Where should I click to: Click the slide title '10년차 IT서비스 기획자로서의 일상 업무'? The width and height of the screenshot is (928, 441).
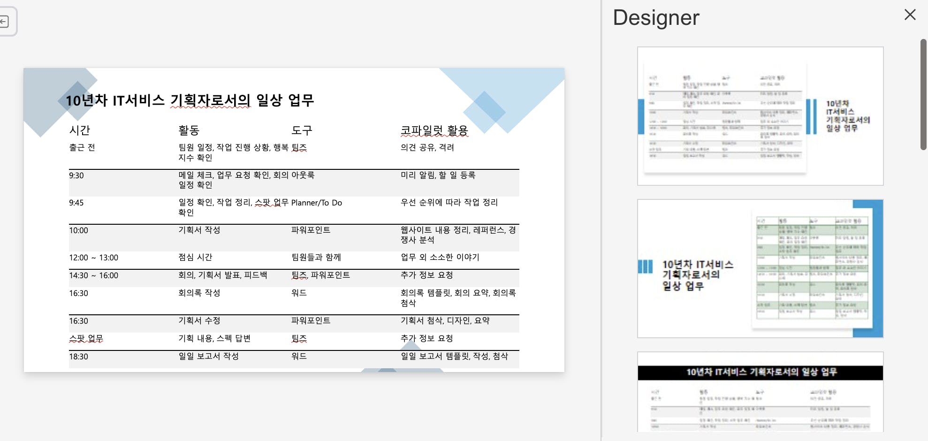(x=191, y=100)
